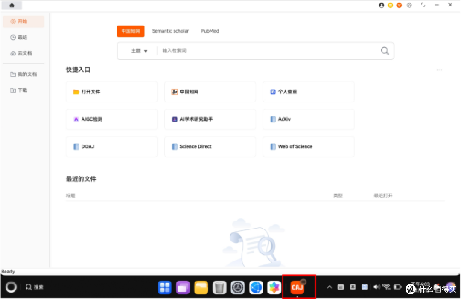Open the more options ellipsis for 快捷入口
This screenshot has width=461, height=299.
(x=439, y=70)
